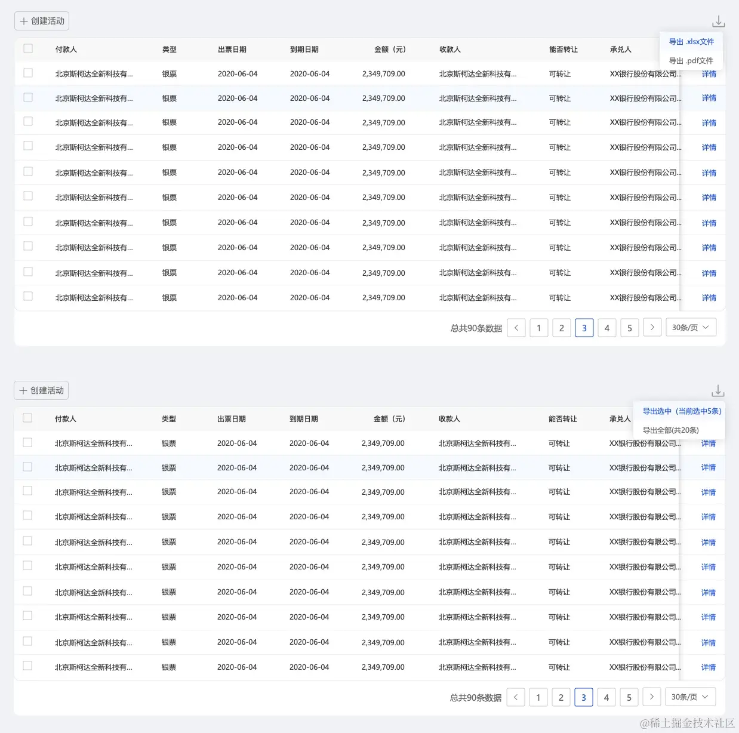Click current page 3 in lower table pagination

(584, 697)
